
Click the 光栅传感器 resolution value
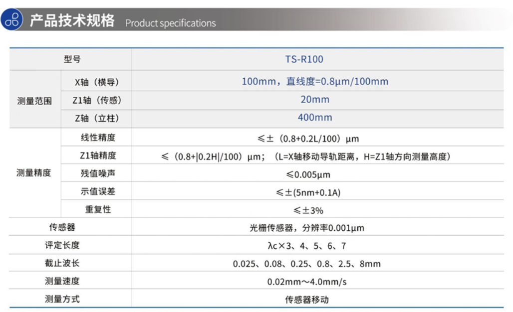point(306,228)
